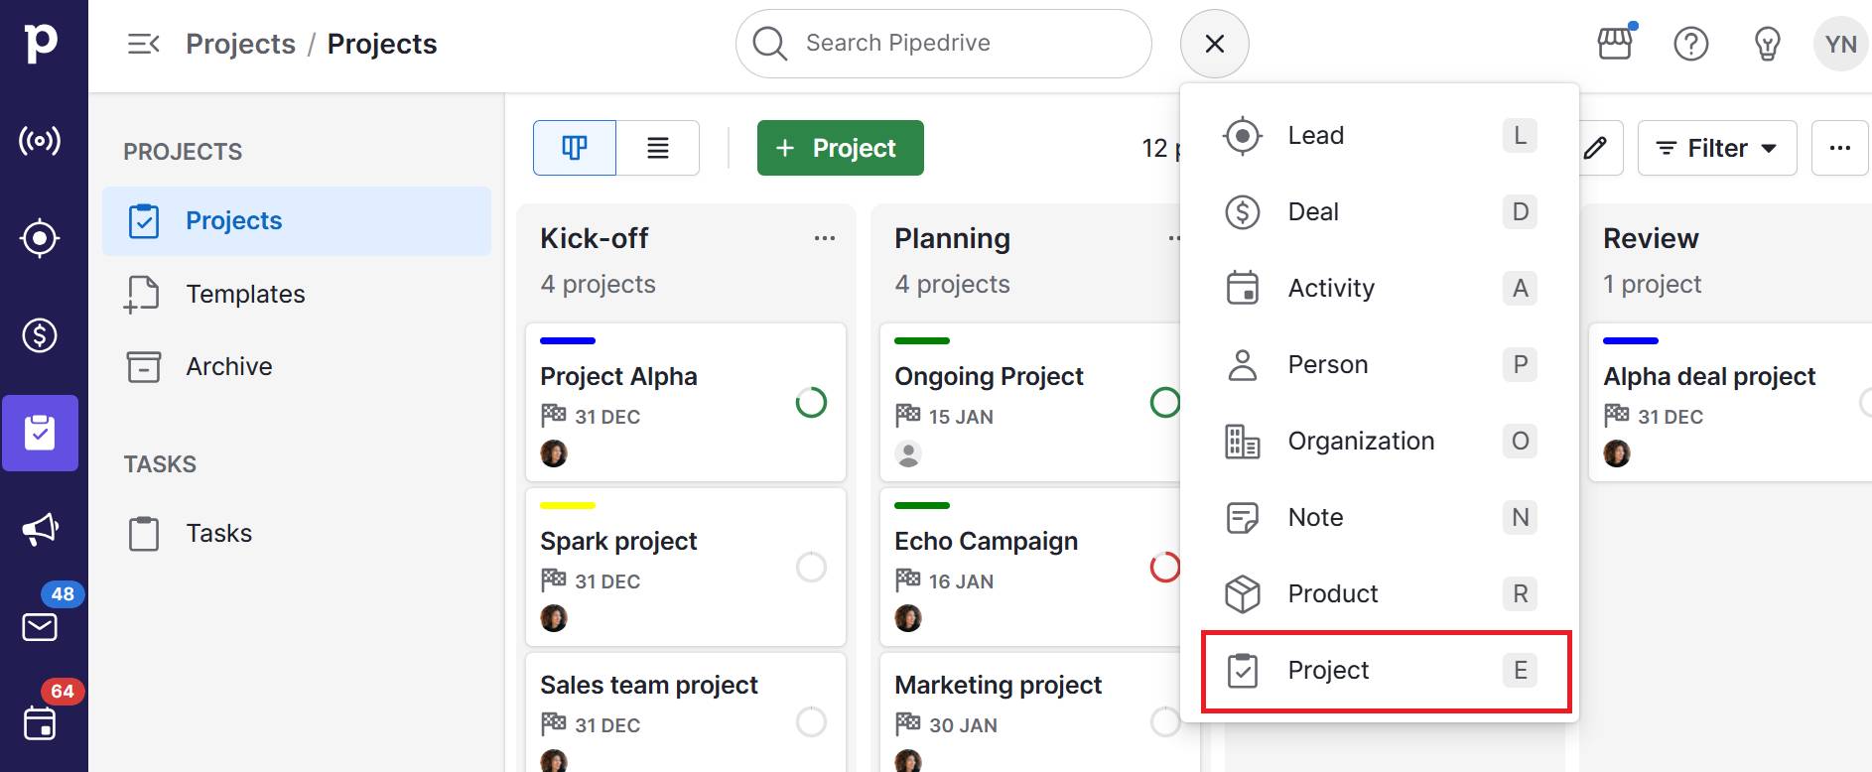Select Person in quick add menu
This screenshot has height=772, width=1872.
tap(1380, 364)
